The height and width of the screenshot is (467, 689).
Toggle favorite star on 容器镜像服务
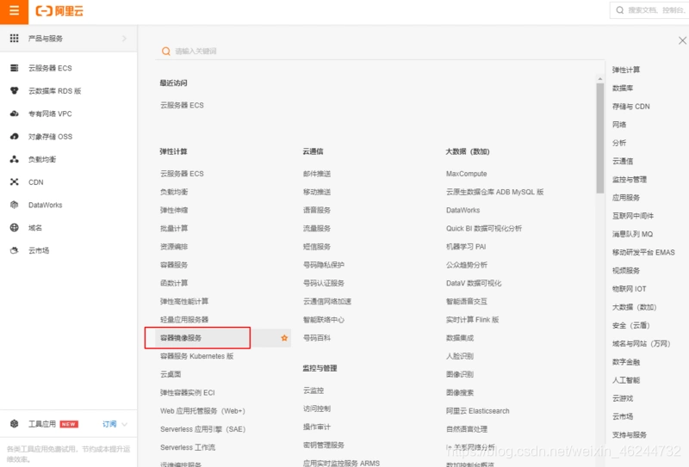[x=284, y=338]
